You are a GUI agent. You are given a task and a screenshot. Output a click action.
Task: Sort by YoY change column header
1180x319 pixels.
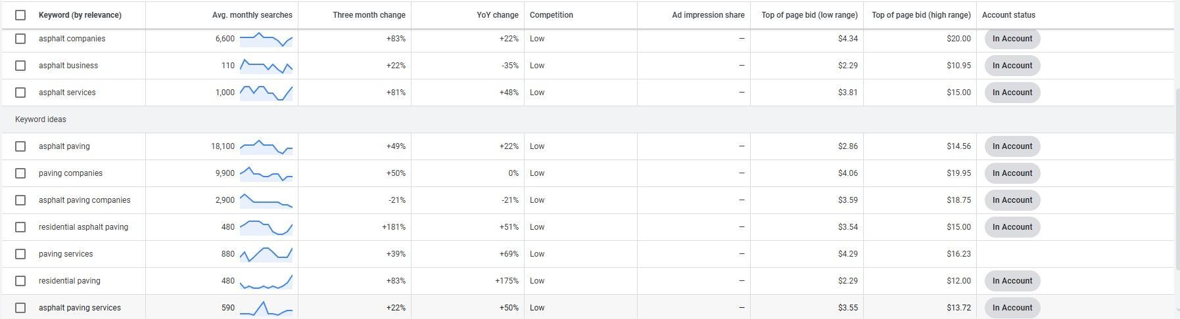498,15
